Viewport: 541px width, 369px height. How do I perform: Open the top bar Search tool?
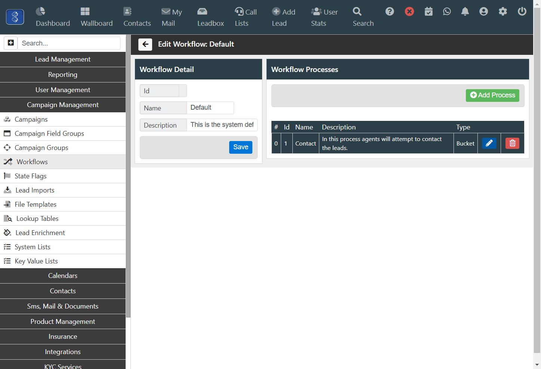(363, 17)
